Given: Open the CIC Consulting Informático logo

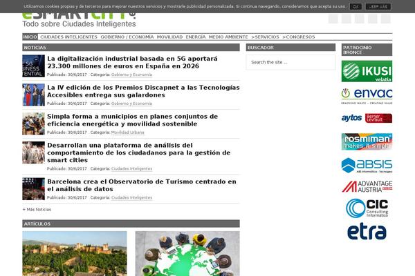Looking at the screenshot, I should [x=367, y=208].
